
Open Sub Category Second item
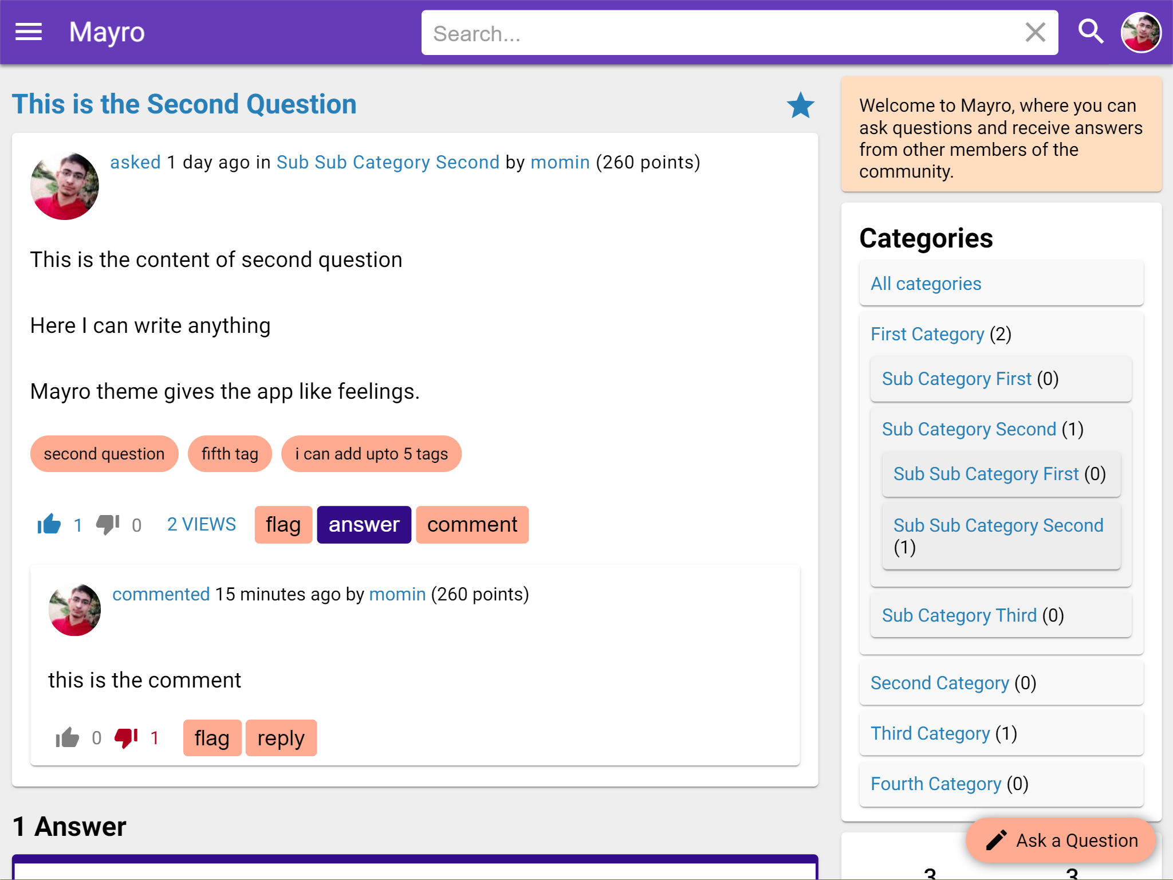pyautogui.click(x=969, y=429)
